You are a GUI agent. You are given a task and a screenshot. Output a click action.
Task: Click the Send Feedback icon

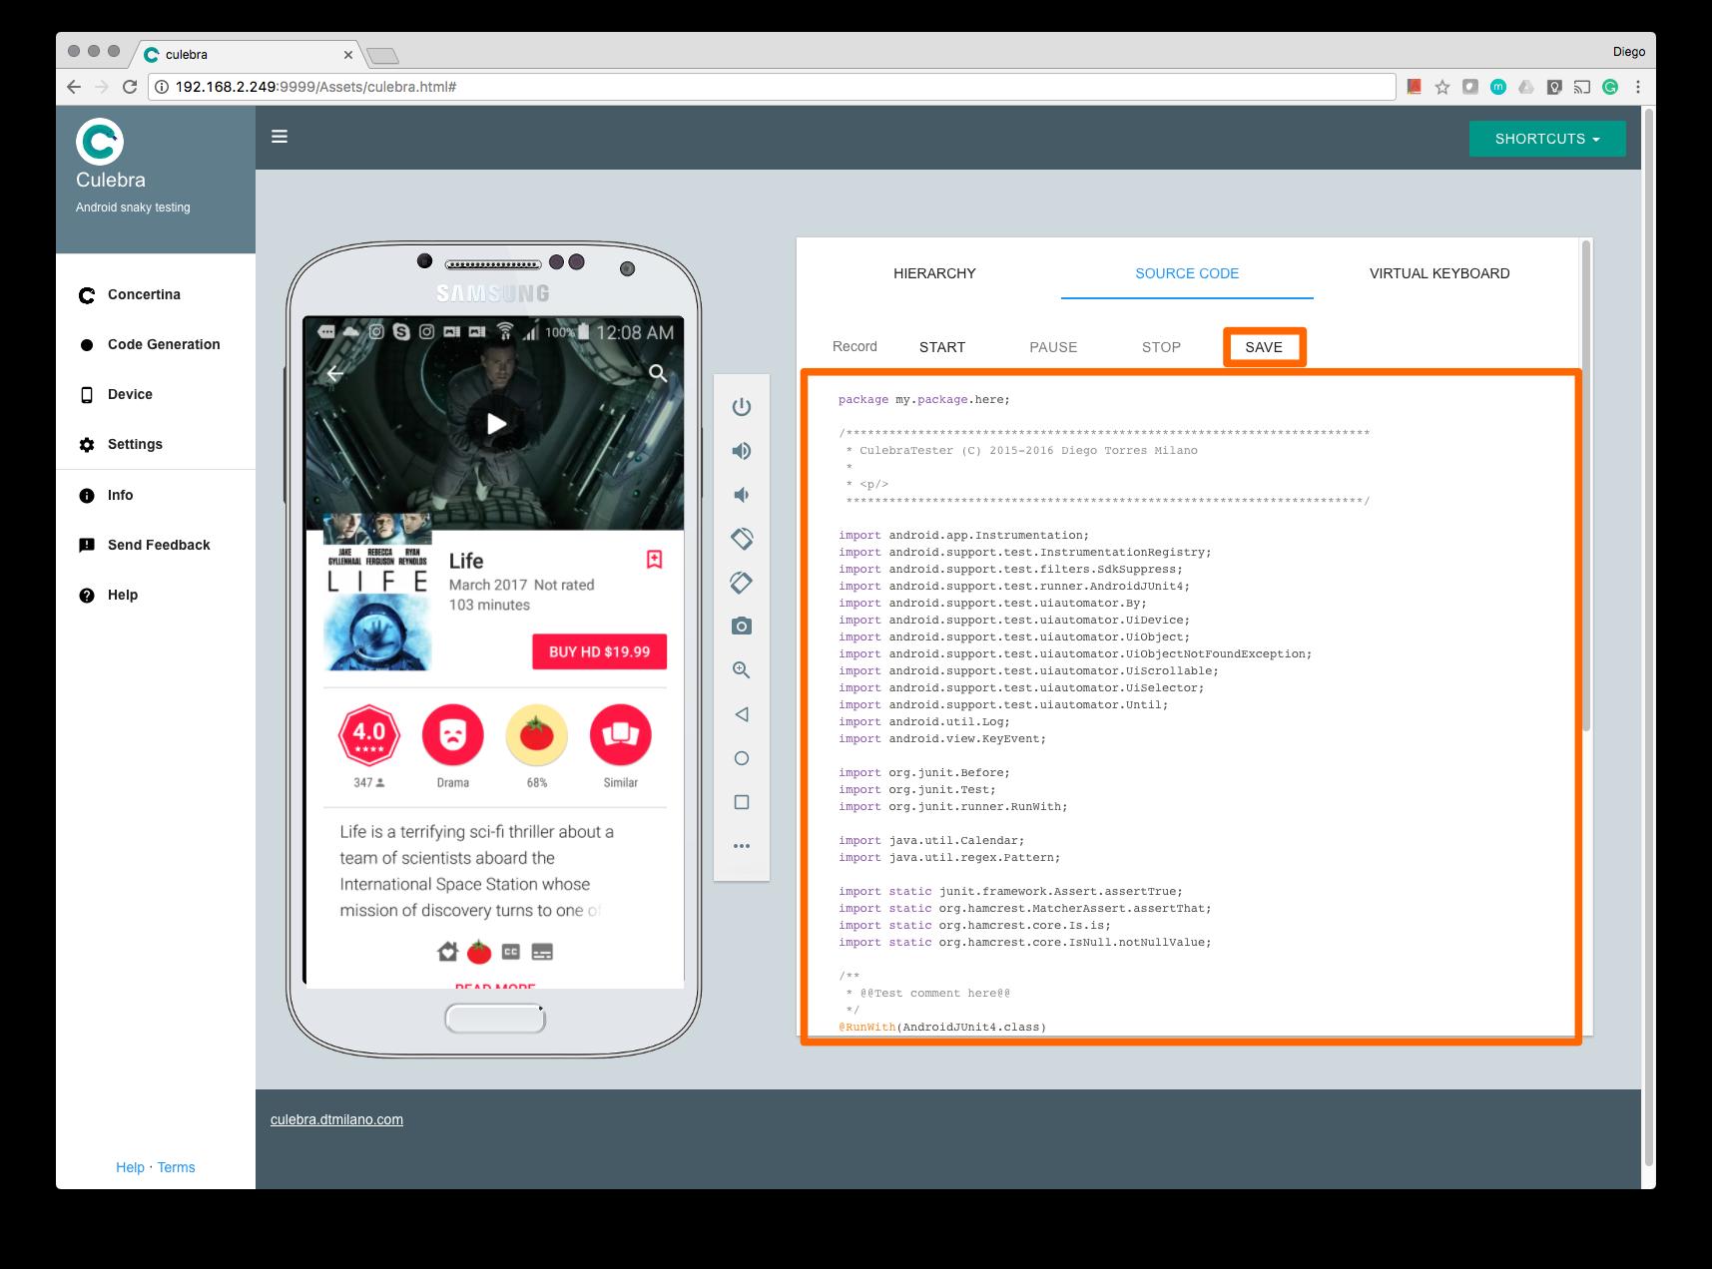(x=87, y=545)
